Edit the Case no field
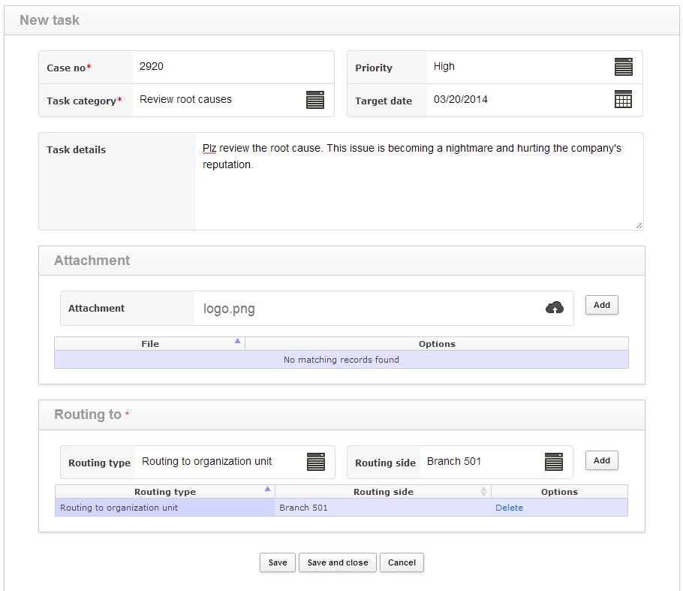 pyautogui.click(x=225, y=67)
